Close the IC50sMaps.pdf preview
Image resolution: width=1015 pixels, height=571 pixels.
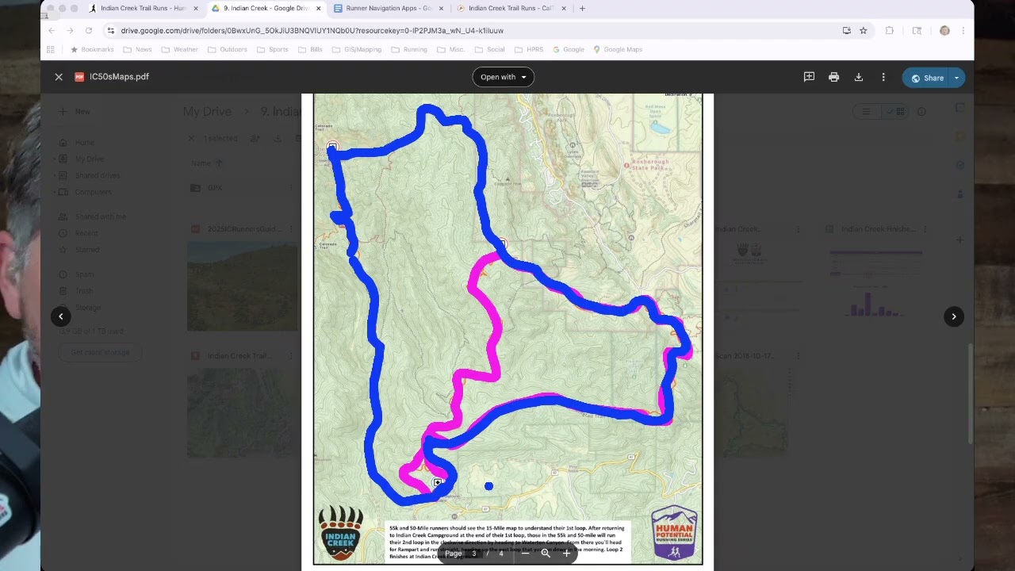59,77
